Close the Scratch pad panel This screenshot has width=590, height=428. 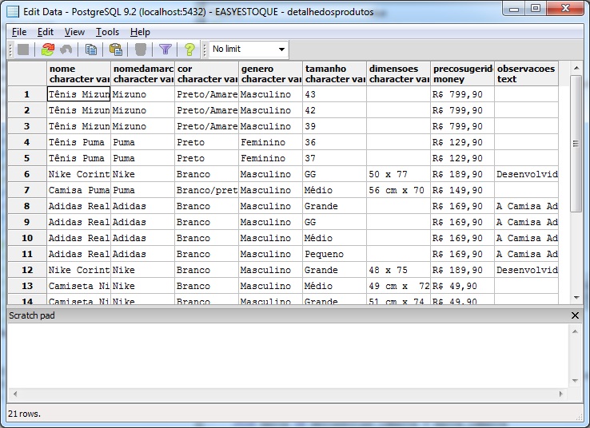click(x=575, y=315)
